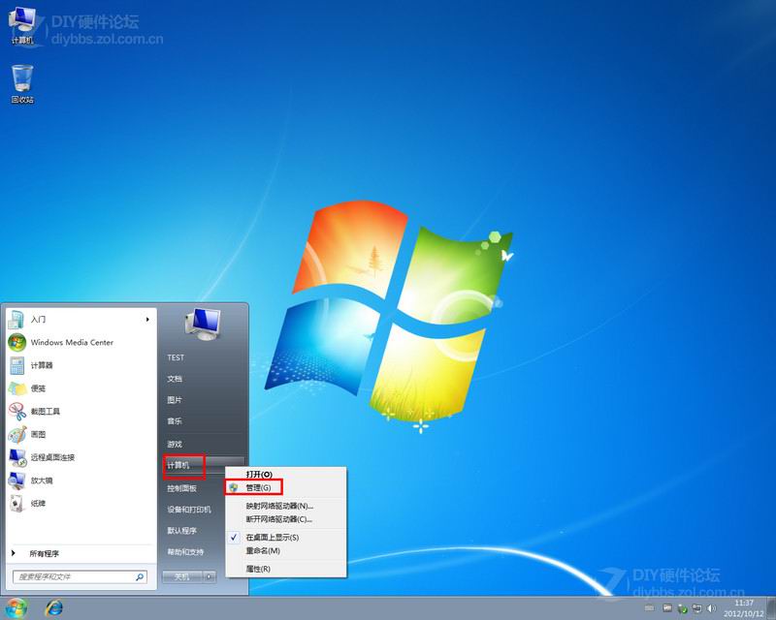Launch Windows Media Center from Start menu
Image resolution: width=776 pixels, height=620 pixels.
(x=81, y=342)
